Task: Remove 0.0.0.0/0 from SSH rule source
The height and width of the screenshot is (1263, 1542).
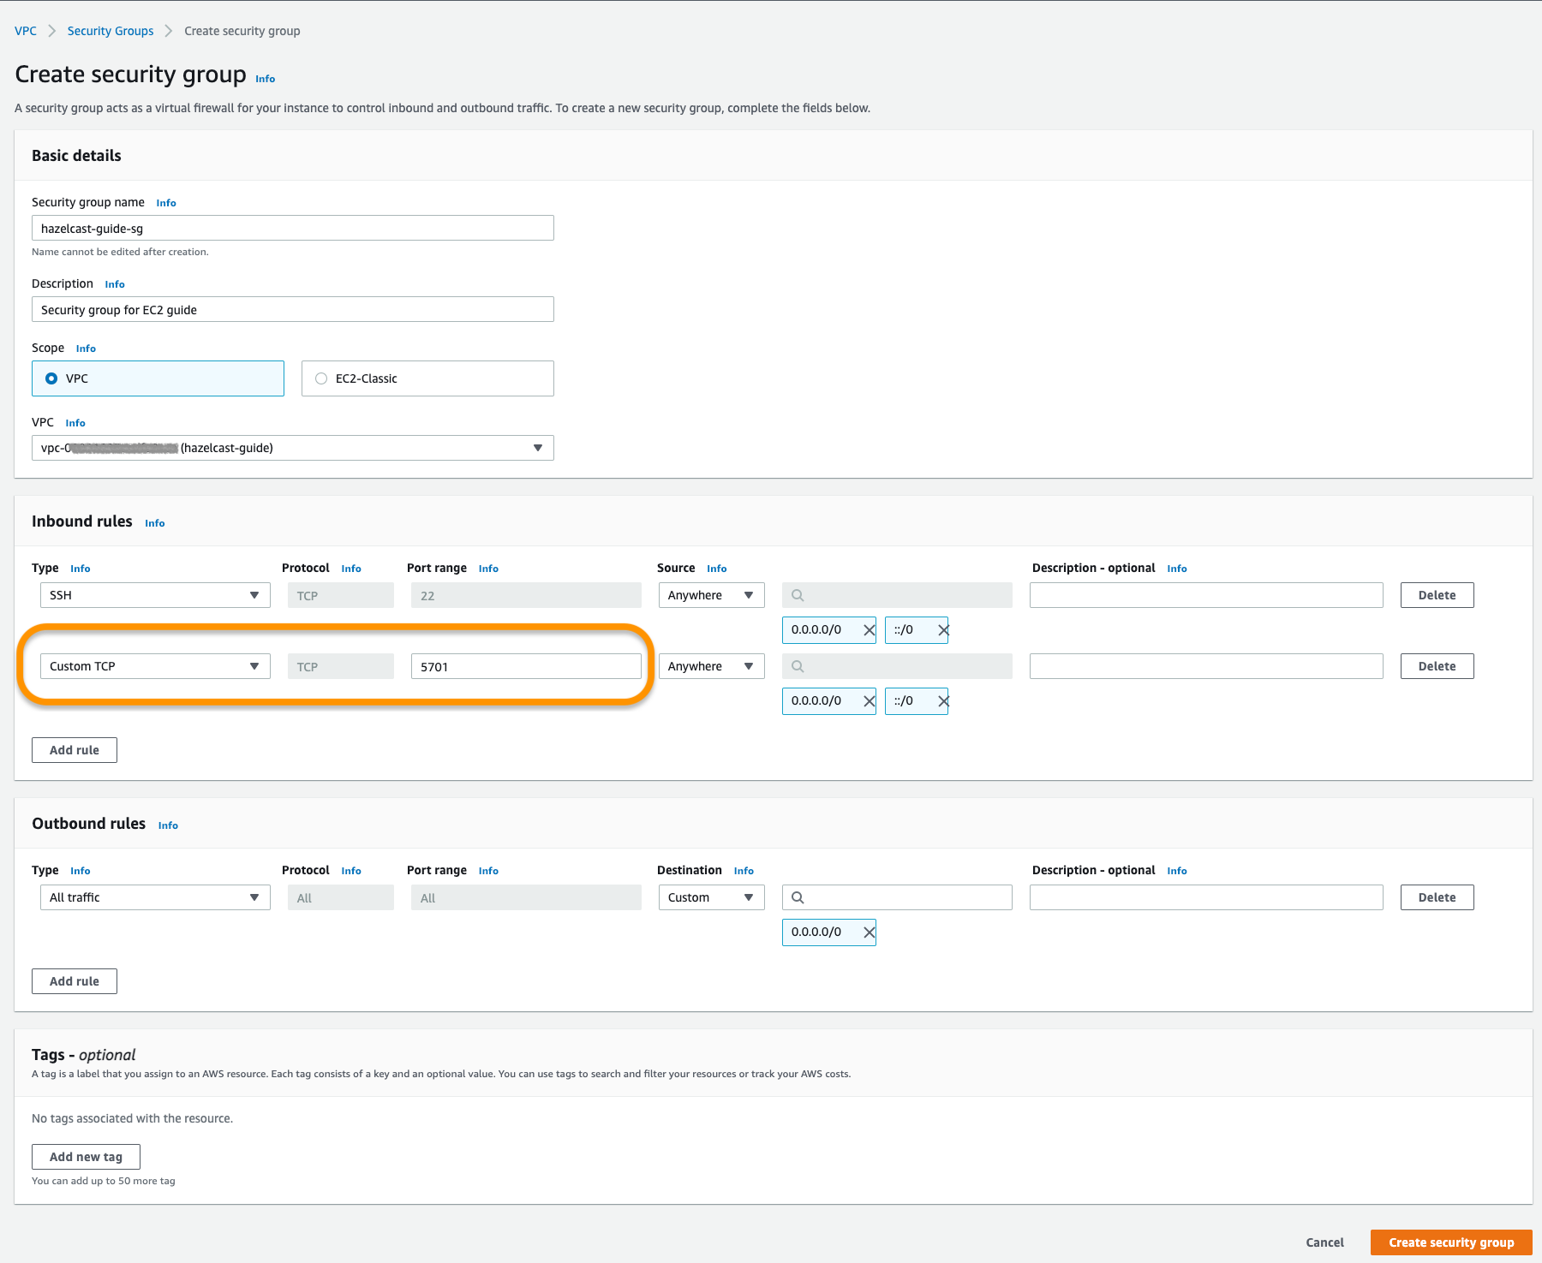Action: [x=869, y=630]
